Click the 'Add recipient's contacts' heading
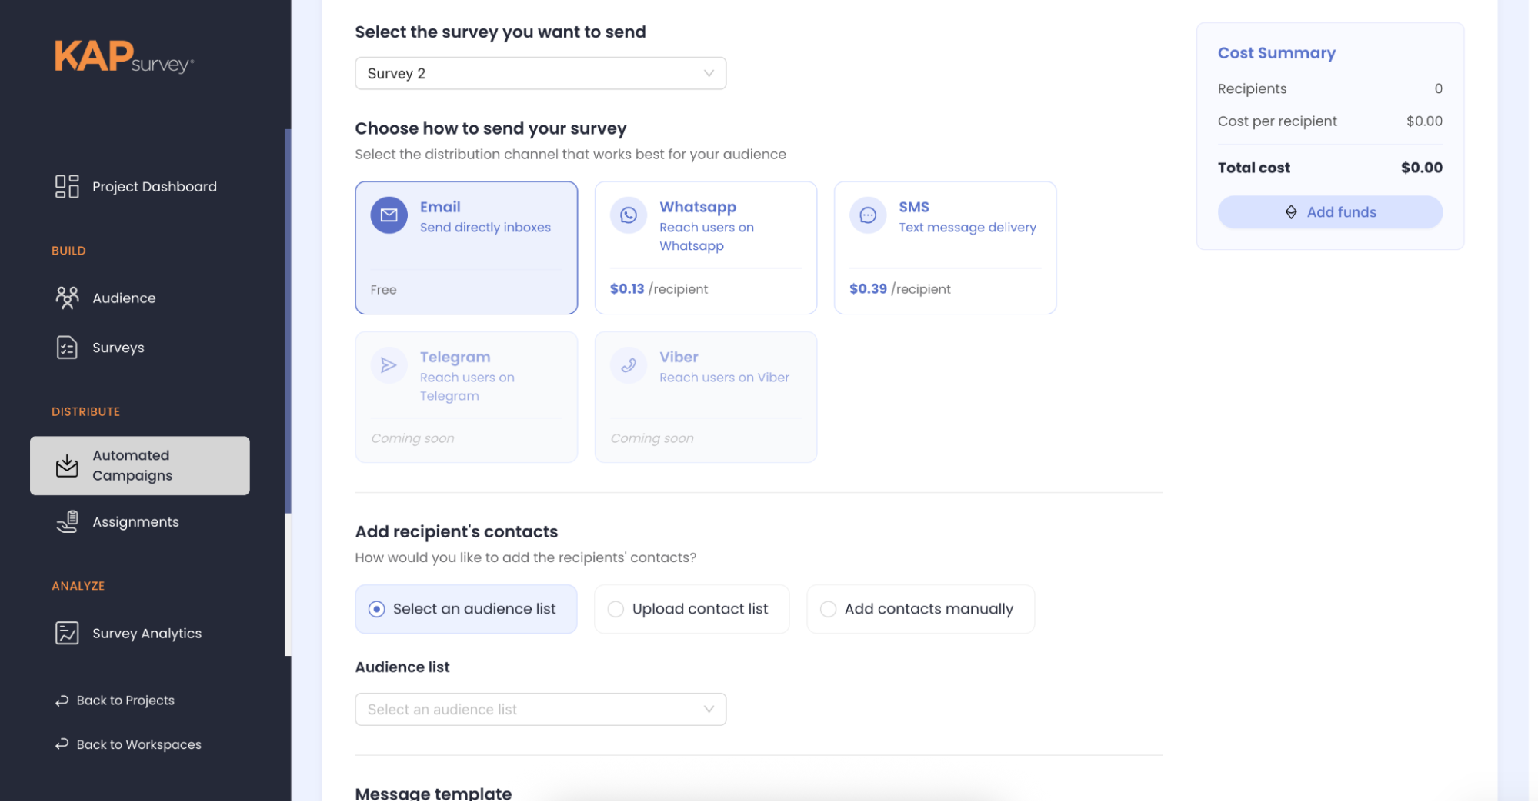Image resolution: width=1538 pixels, height=802 pixels. (x=456, y=531)
